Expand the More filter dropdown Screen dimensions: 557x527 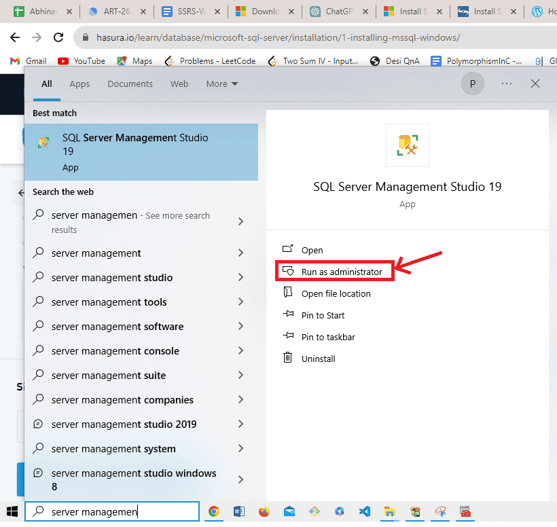[222, 84]
